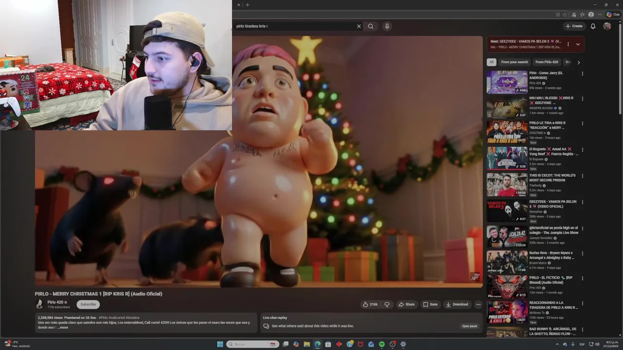Open the YouTube account avatar menu
This screenshot has height=350, width=623.
[x=607, y=26]
